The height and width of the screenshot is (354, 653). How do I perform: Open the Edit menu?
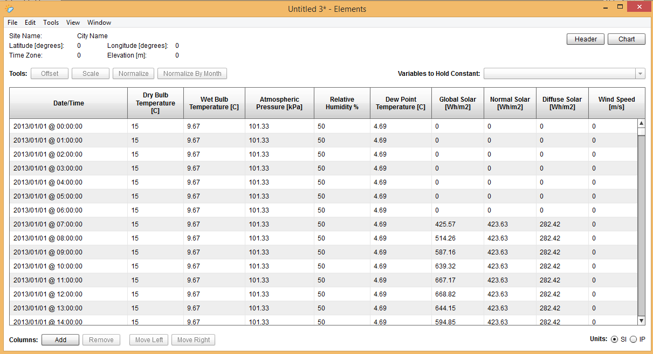click(30, 23)
